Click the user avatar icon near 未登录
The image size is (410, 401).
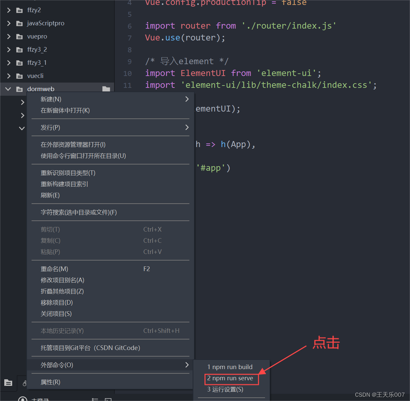coord(22,399)
